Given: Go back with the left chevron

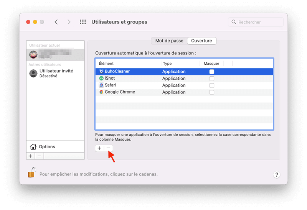Looking at the screenshot, I should tap(56, 22).
